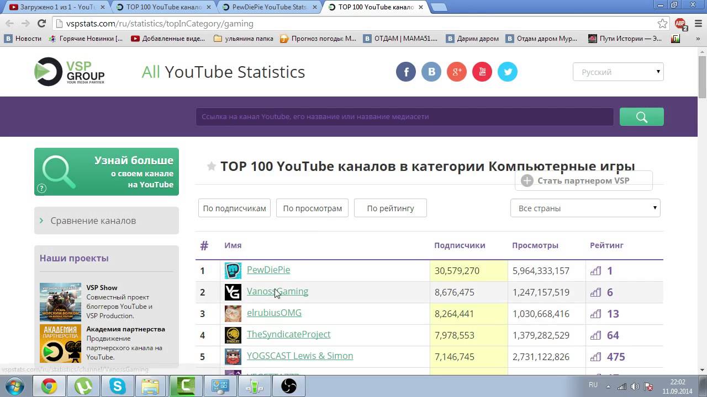707x397 pixels.
Task: Click the rating chart icon in elrubiusOMG's row
Action: click(x=595, y=314)
